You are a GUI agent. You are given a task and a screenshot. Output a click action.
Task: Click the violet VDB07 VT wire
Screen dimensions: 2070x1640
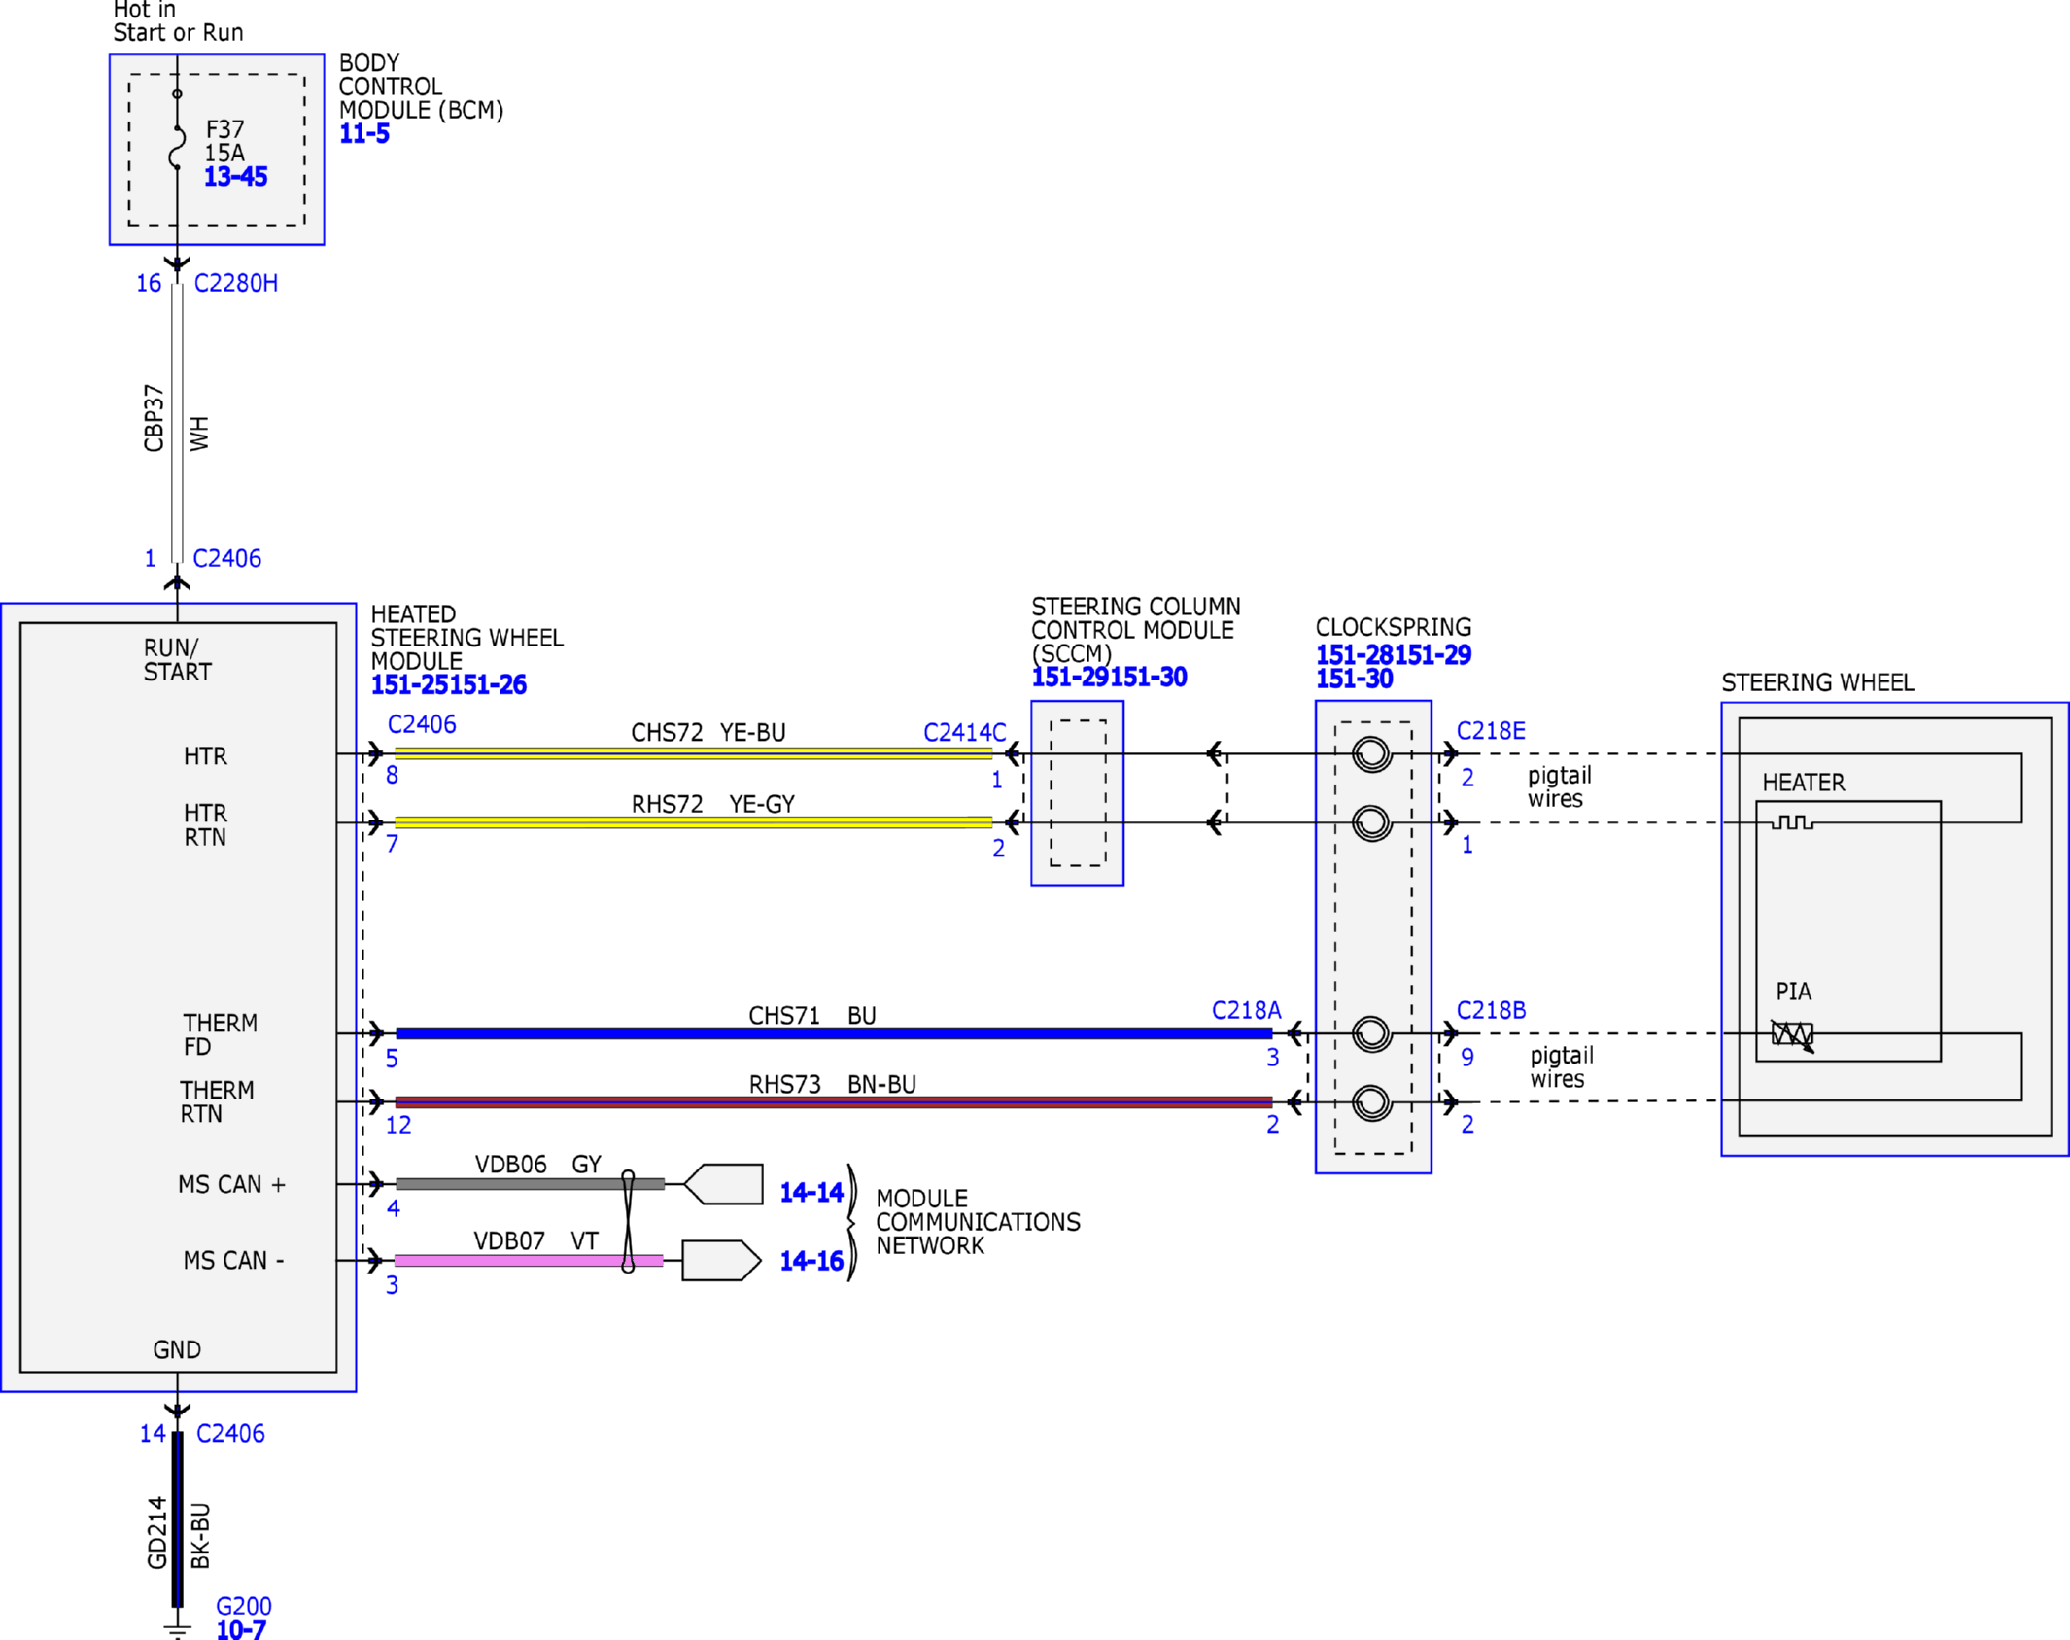coord(529,1261)
